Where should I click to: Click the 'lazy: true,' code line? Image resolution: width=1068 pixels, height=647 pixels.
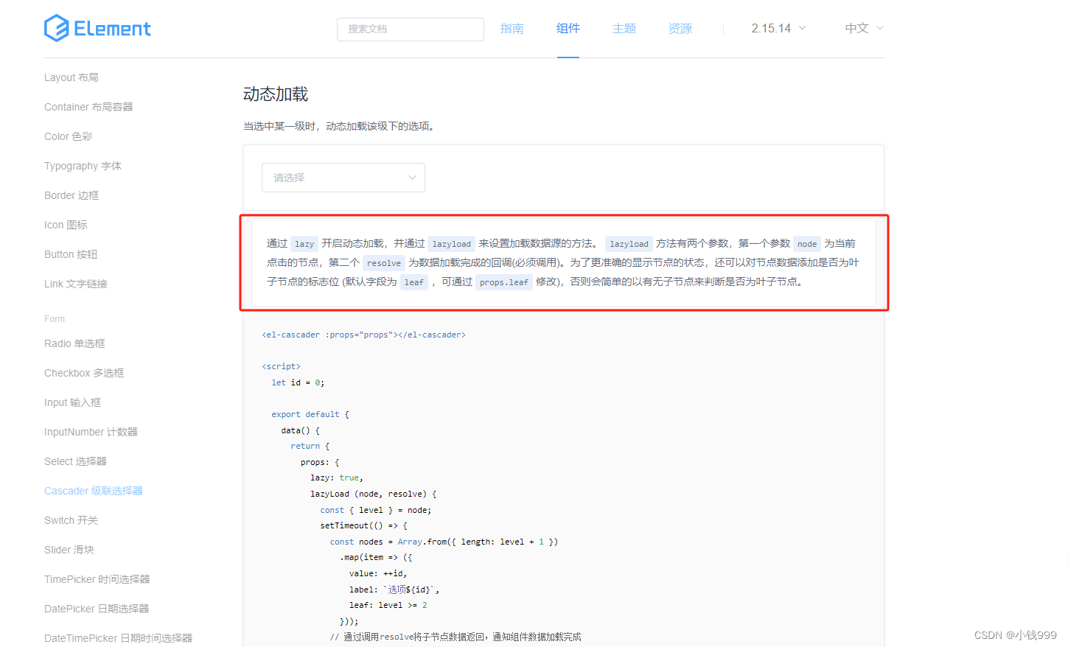[337, 478]
